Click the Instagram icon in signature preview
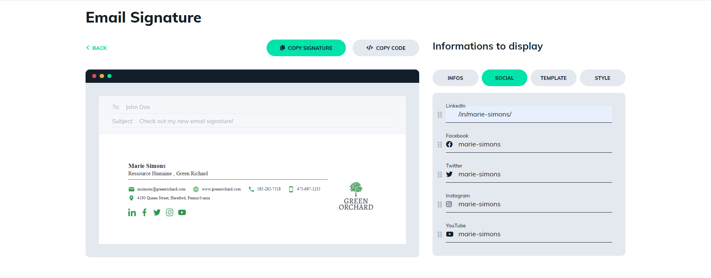 click(x=170, y=213)
